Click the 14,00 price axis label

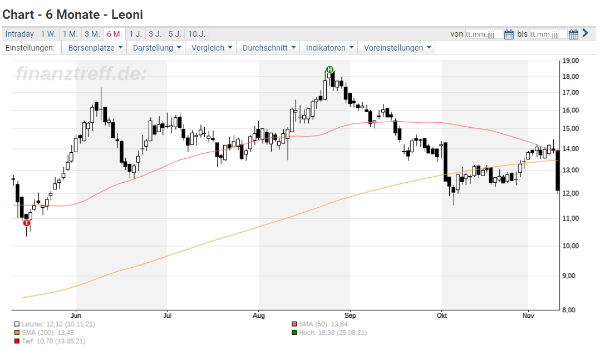(571, 149)
